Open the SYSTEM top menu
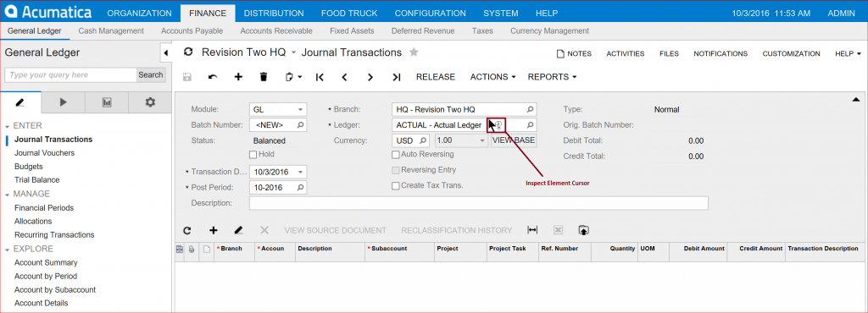The height and width of the screenshot is (313, 868). [500, 14]
